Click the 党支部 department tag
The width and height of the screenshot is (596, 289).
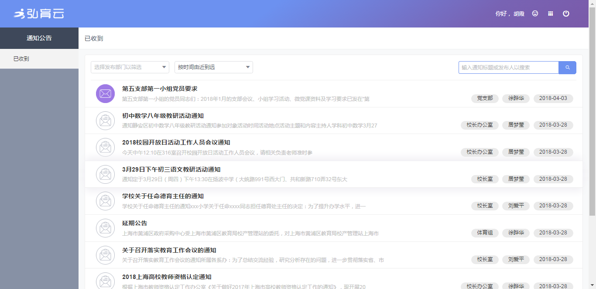coord(485,98)
